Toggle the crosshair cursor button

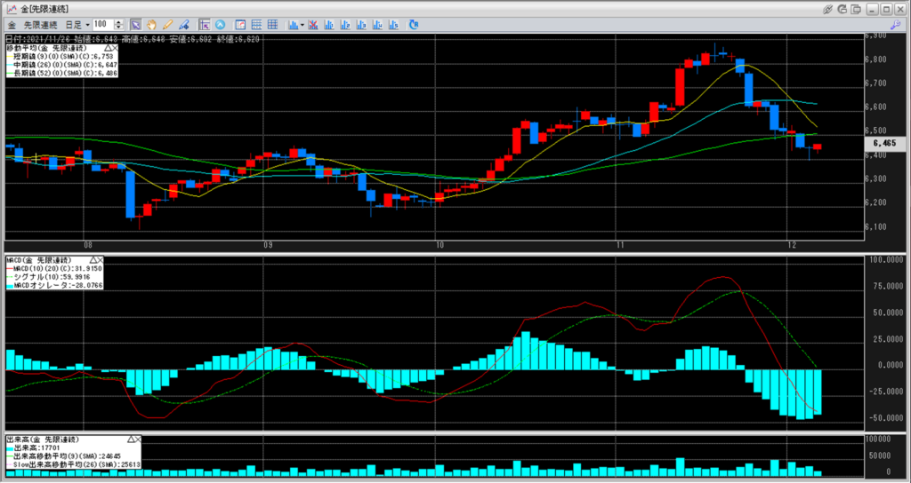click(x=205, y=24)
